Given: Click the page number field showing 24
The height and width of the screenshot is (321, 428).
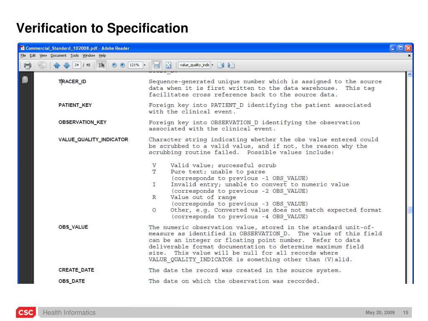Looking at the screenshot, I should point(77,65).
